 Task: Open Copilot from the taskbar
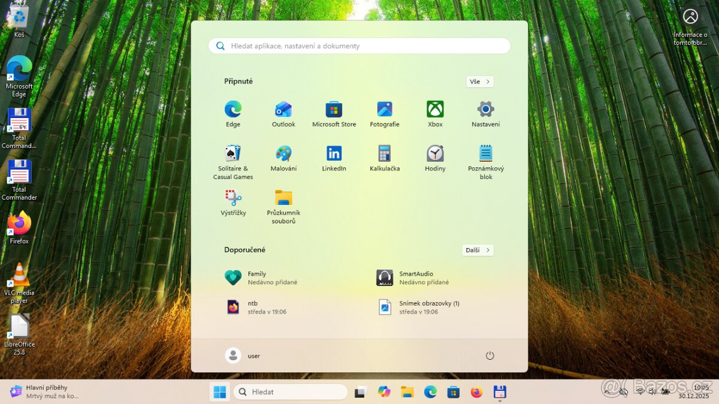[384, 391]
